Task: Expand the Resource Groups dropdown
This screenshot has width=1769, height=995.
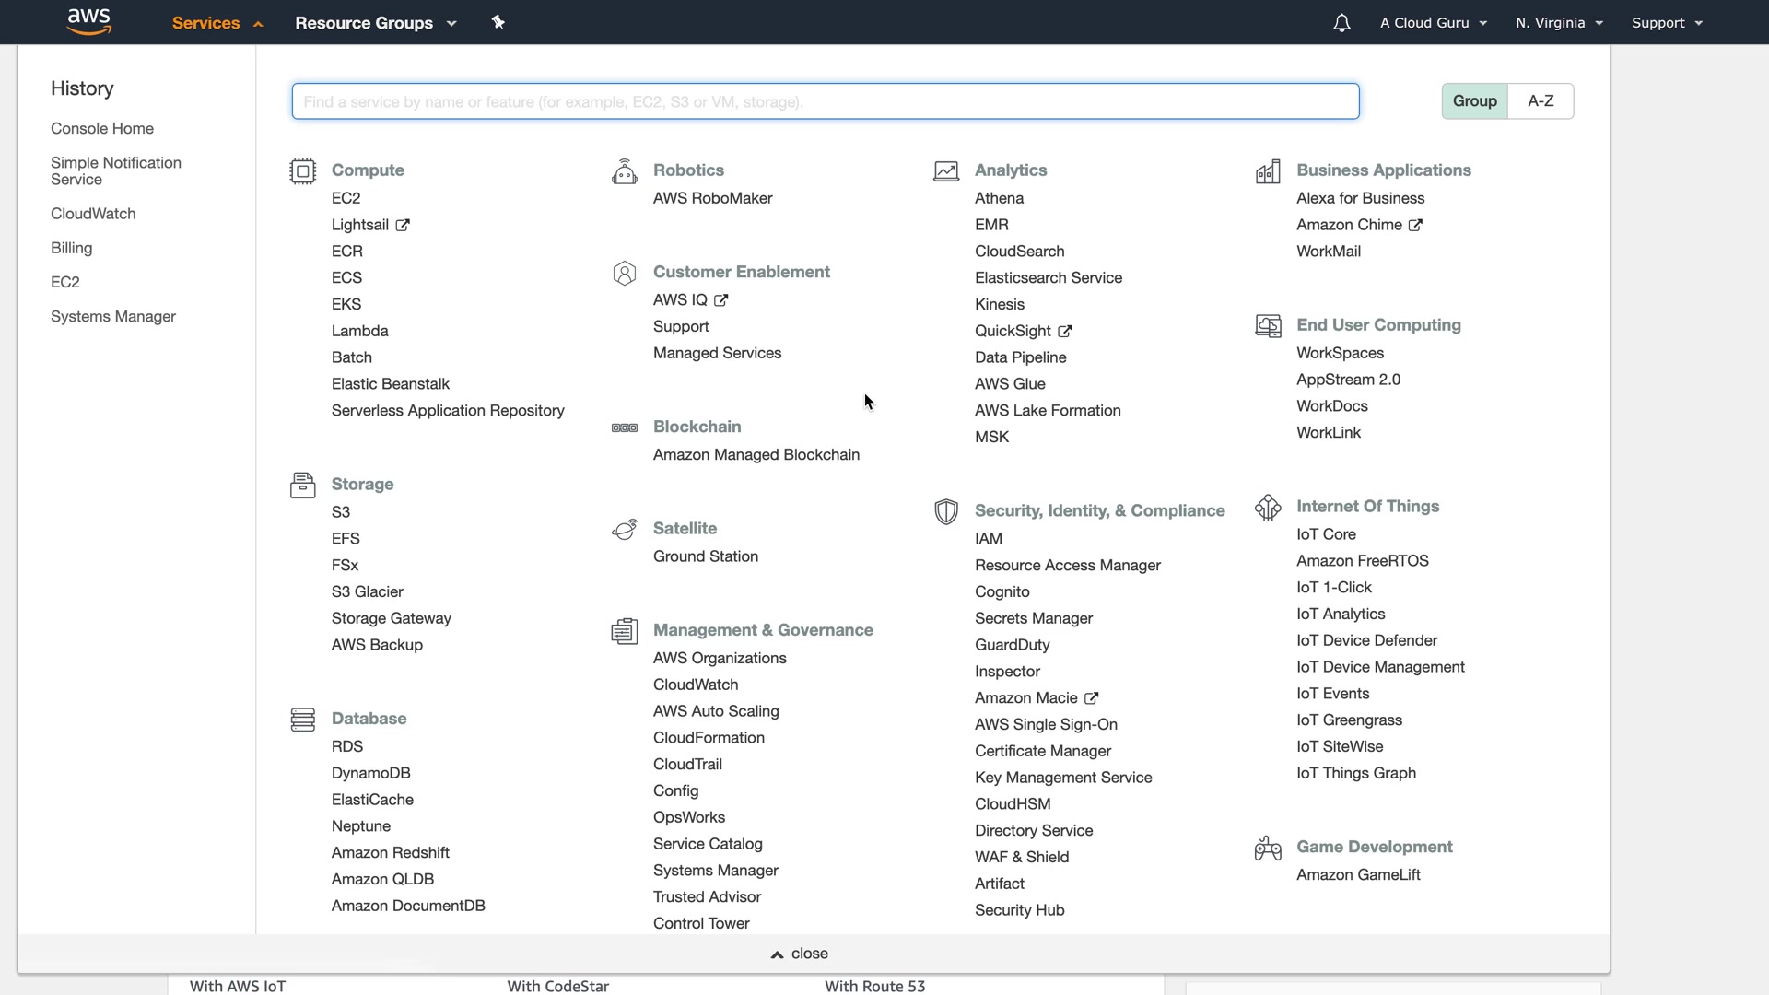Action: click(x=375, y=23)
